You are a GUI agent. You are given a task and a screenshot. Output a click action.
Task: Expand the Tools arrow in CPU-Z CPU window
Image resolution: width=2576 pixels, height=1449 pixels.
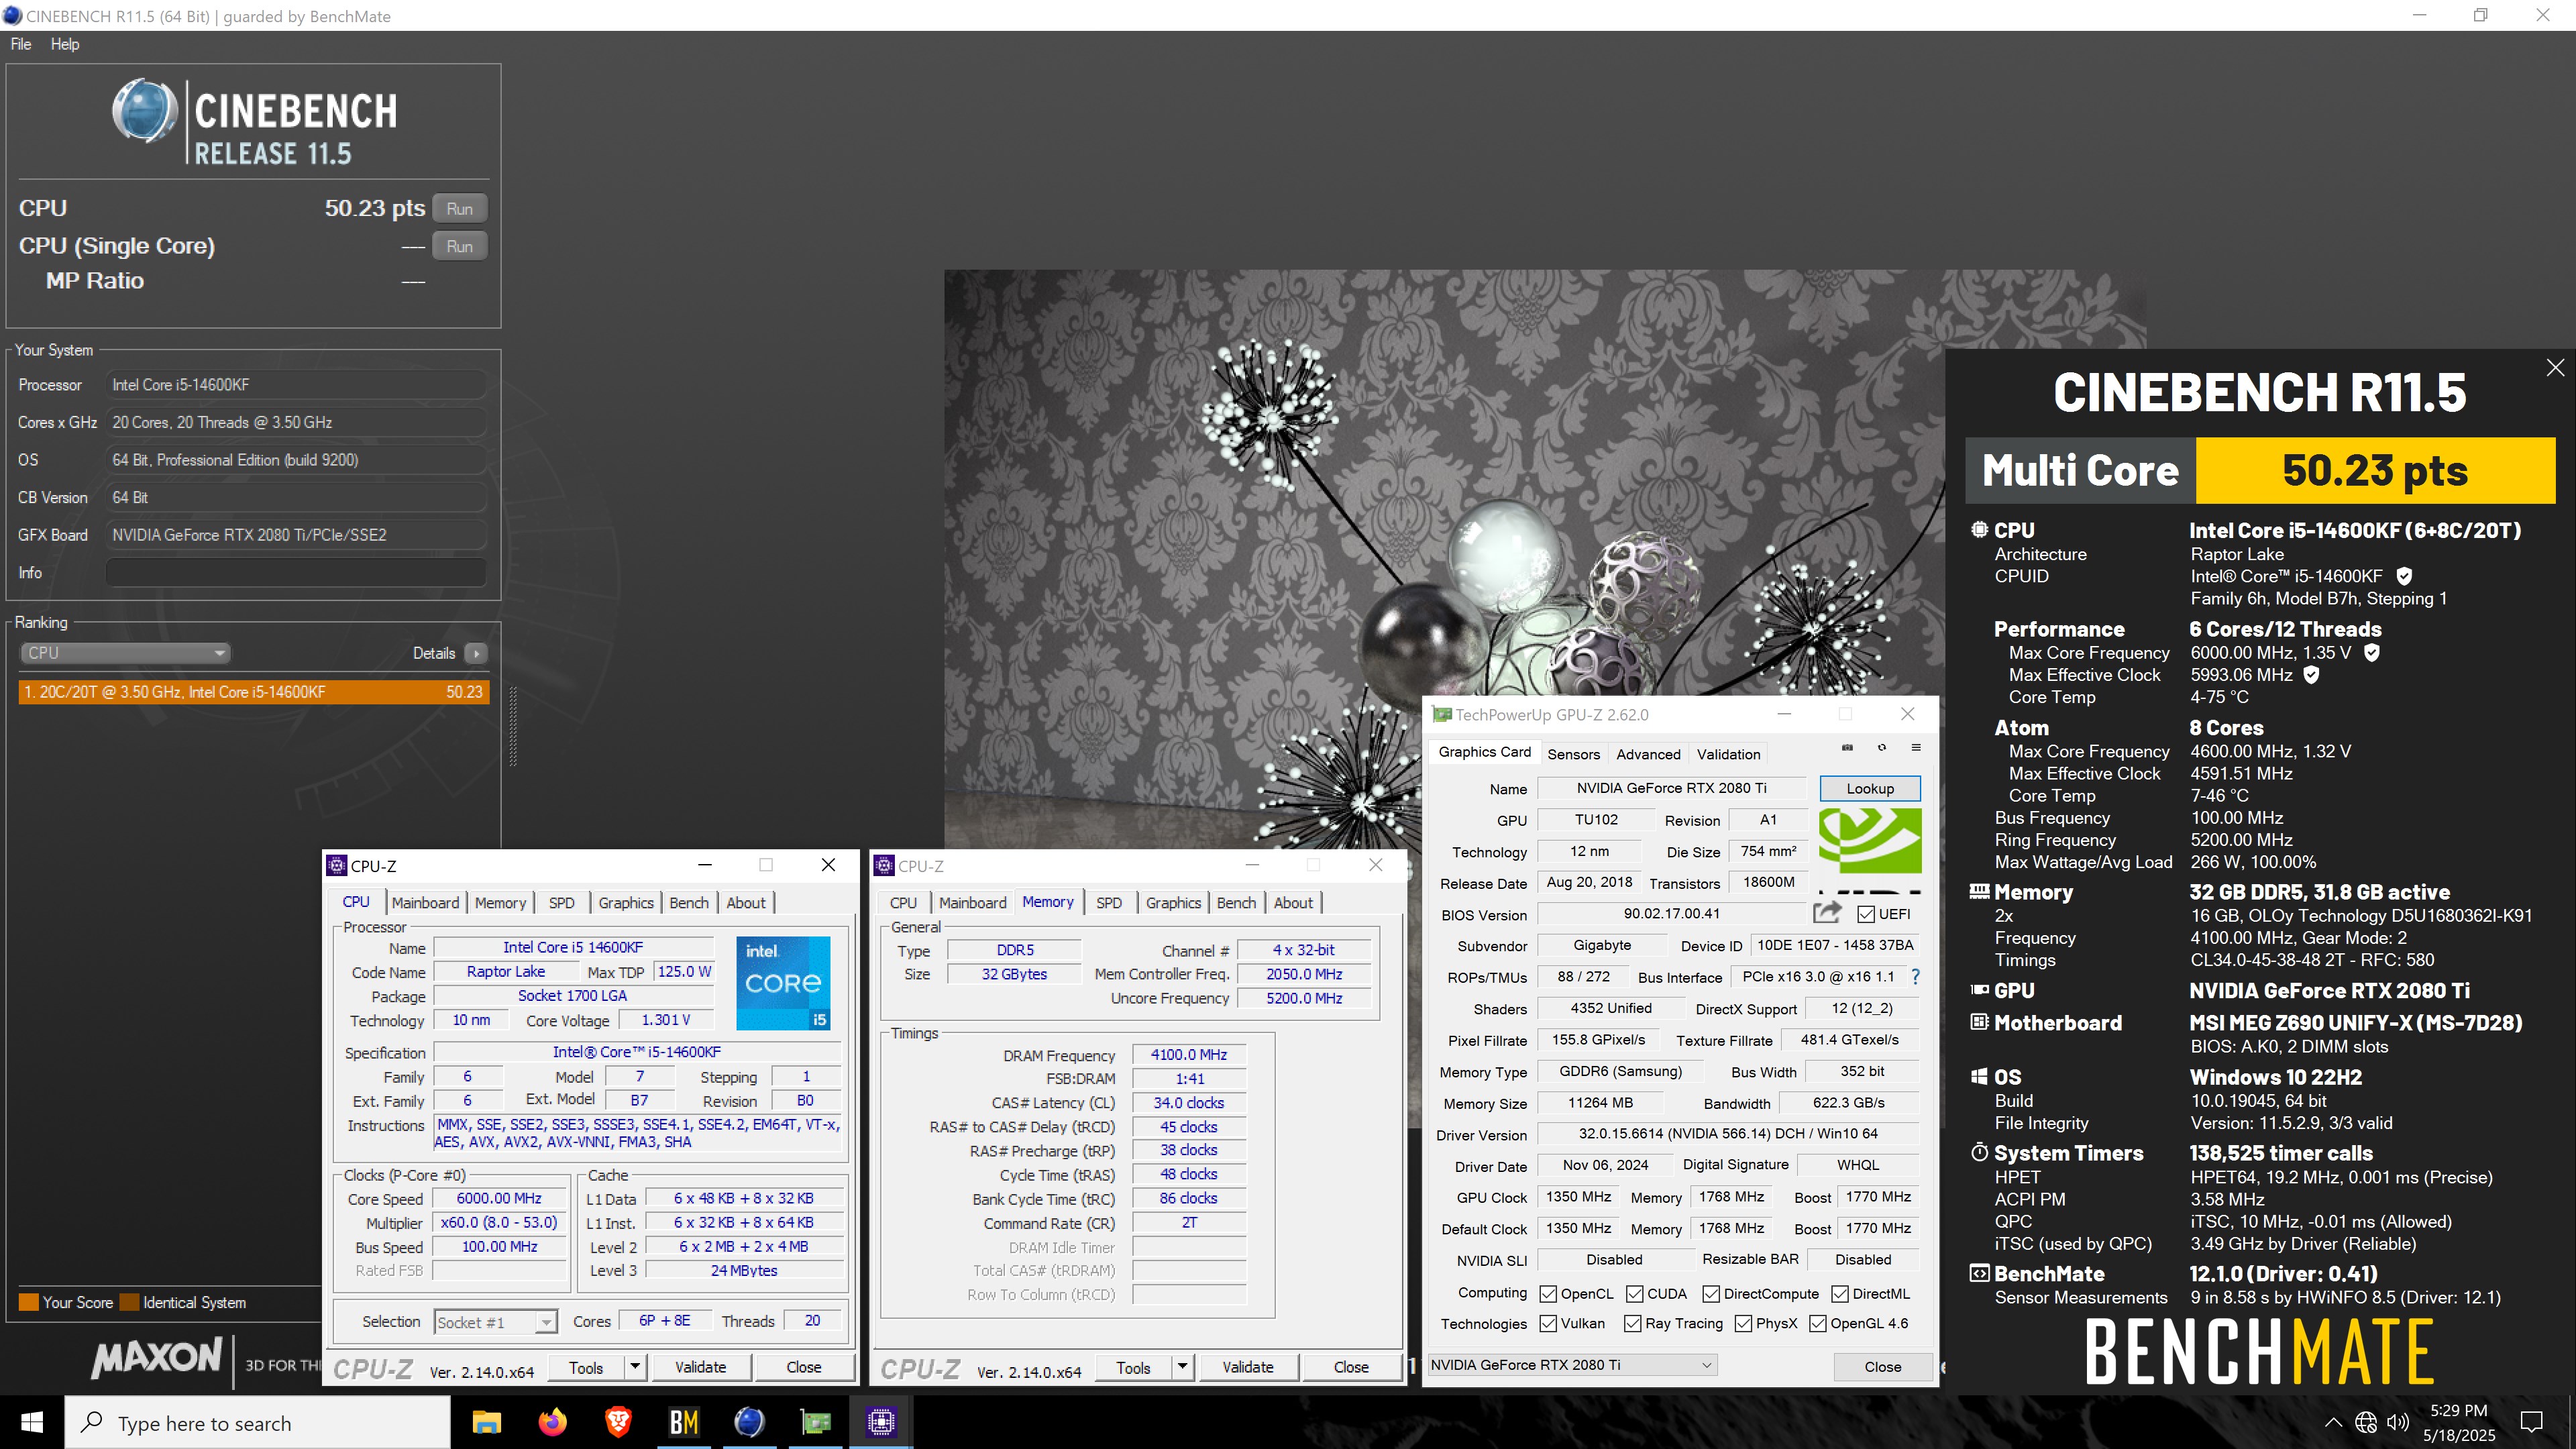[634, 1367]
